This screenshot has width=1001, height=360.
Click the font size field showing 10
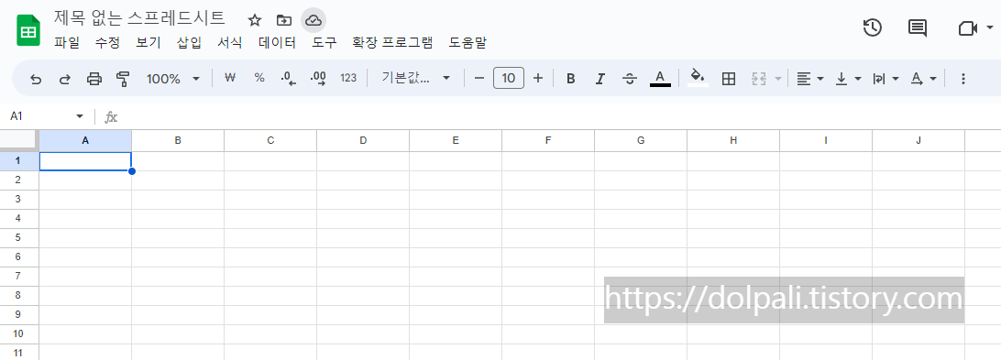pos(509,78)
